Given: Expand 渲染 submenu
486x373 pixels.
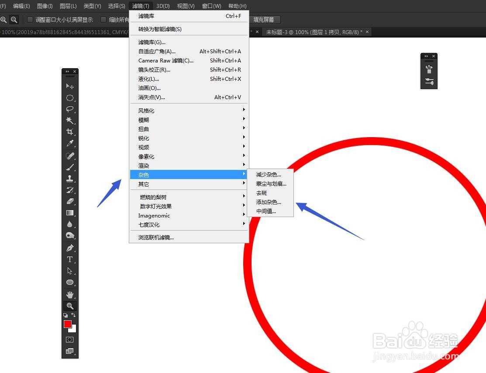Looking at the screenshot, I should coord(189,166).
